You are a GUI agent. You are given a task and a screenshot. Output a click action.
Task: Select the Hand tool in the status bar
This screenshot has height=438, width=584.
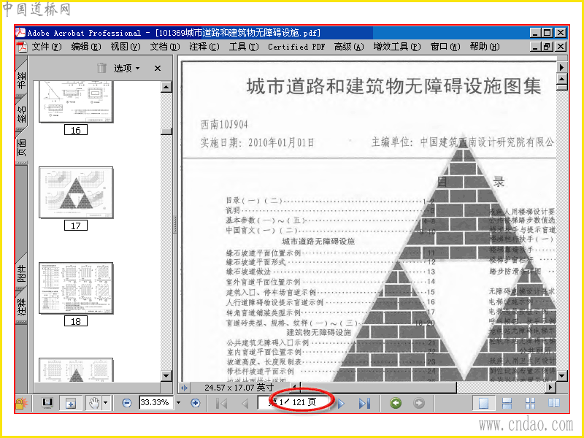(x=94, y=403)
